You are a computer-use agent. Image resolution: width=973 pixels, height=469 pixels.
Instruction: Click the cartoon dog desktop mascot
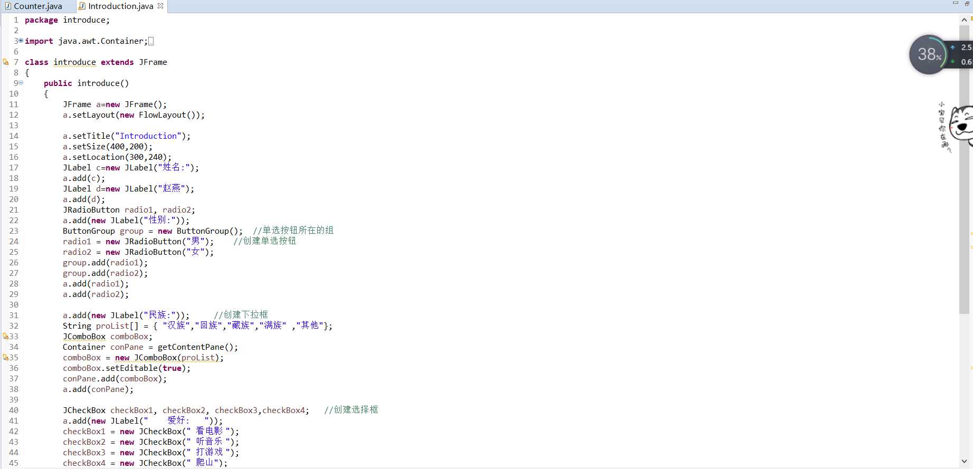point(961,127)
